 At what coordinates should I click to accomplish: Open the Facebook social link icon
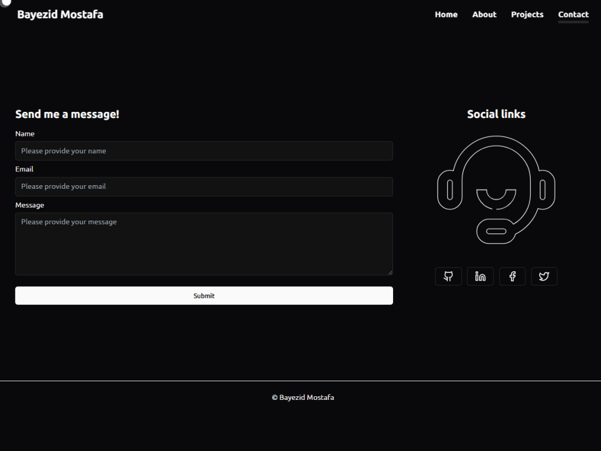[512, 276]
